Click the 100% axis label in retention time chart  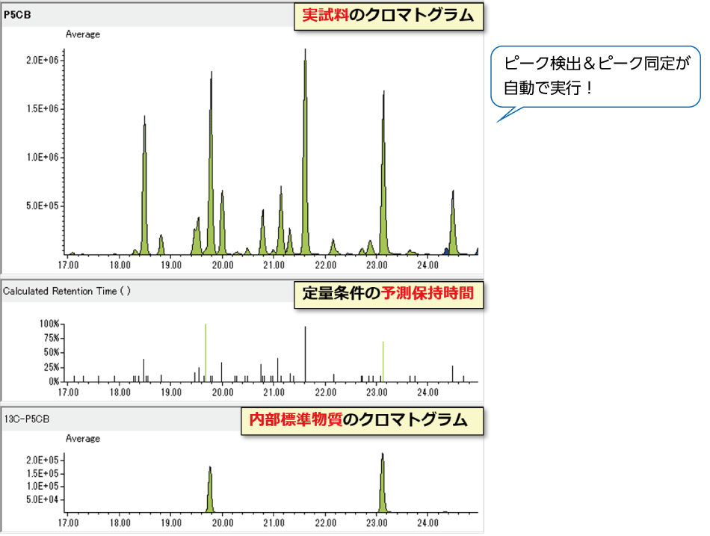[x=49, y=324]
